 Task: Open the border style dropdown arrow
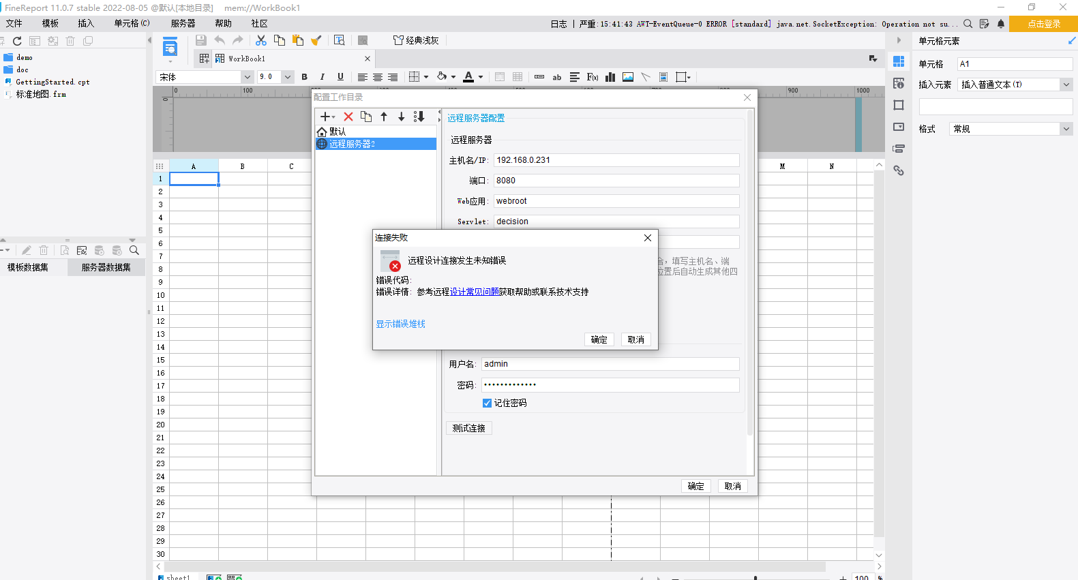(x=426, y=77)
